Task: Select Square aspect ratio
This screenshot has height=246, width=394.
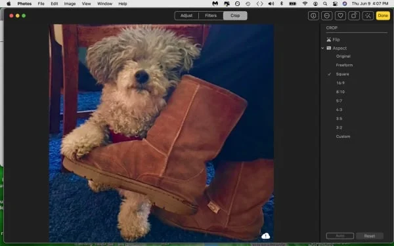Action: [x=342, y=74]
